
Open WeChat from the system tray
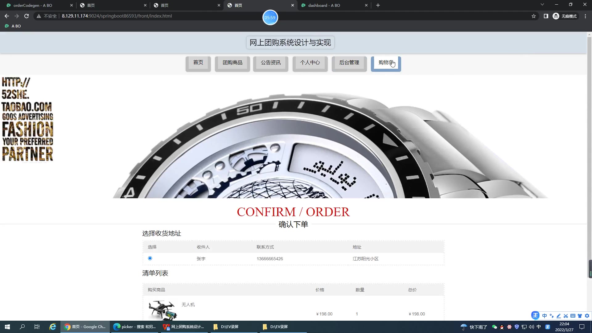[495, 327]
